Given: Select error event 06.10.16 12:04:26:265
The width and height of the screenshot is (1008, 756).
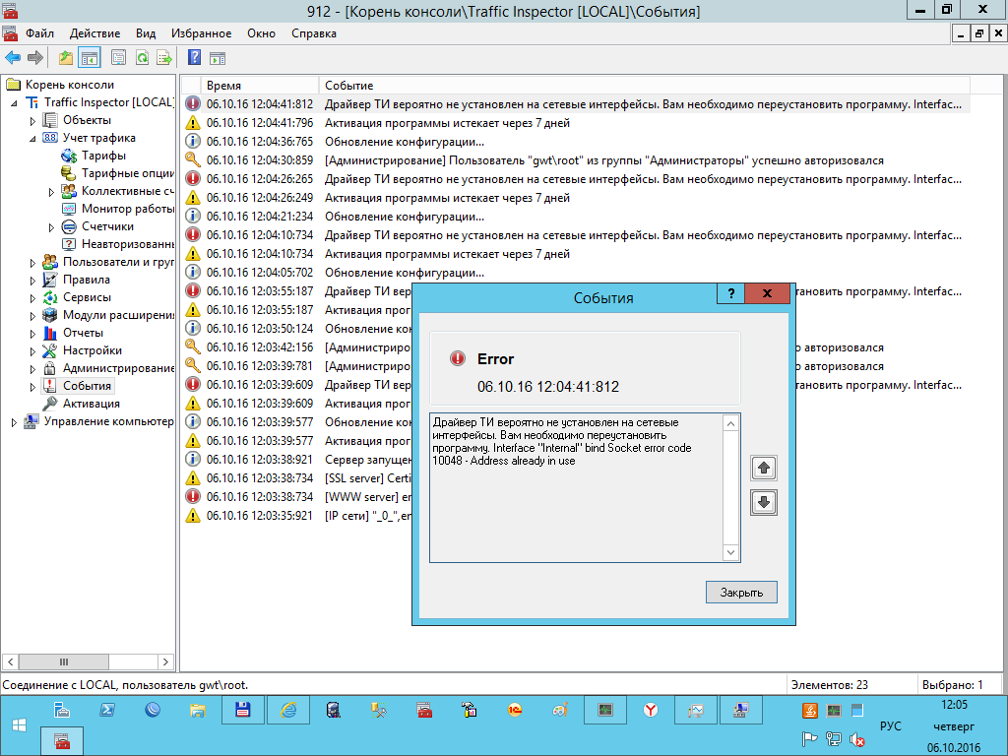Looking at the screenshot, I should pyautogui.click(x=576, y=179).
